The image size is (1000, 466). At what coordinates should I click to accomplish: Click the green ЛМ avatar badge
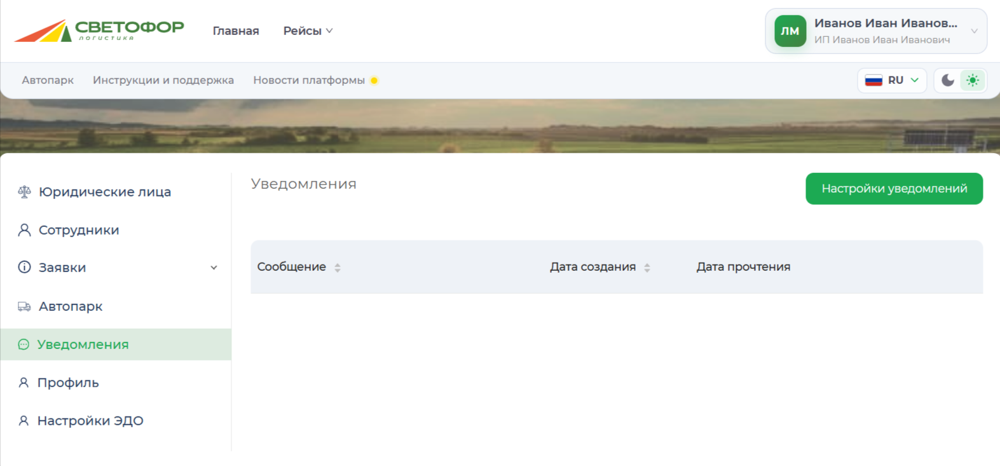(x=790, y=31)
